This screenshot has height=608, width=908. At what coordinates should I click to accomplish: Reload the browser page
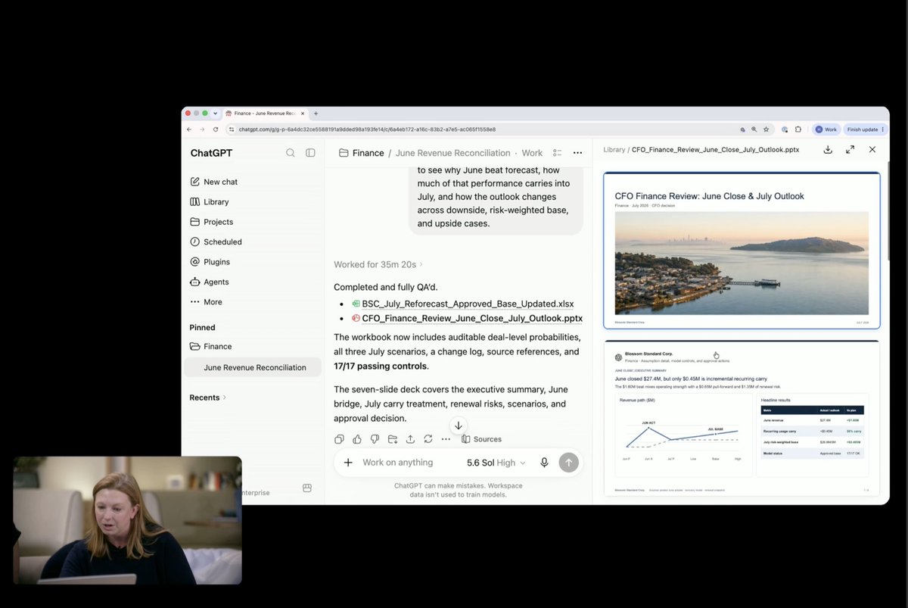pos(216,129)
